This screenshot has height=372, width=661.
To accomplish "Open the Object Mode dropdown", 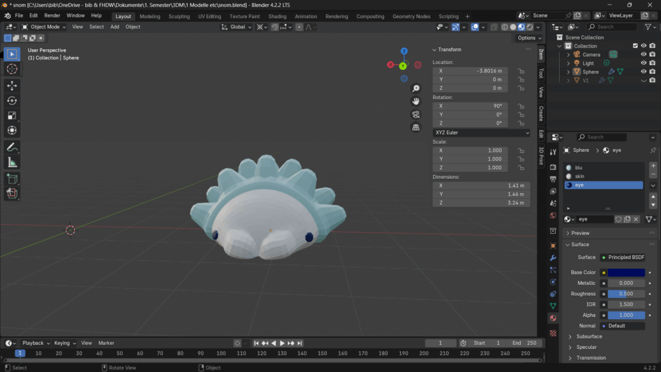I will 44,26.
